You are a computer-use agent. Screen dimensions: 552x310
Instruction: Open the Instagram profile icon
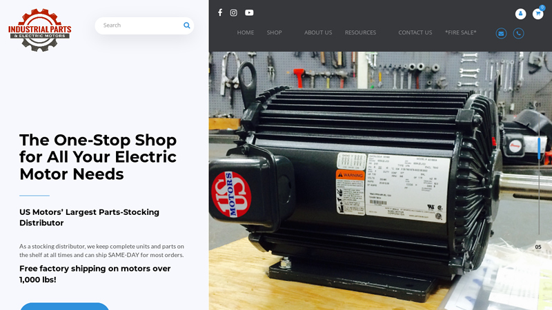click(233, 12)
